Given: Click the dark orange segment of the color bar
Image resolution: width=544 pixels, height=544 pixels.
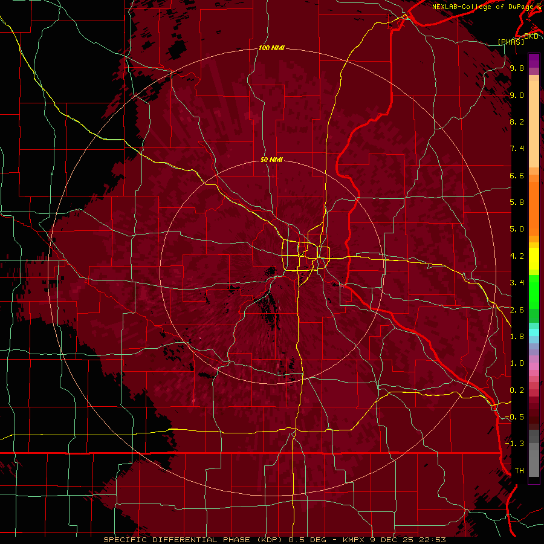Looking at the screenshot, I should pyautogui.click(x=534, y=209).
